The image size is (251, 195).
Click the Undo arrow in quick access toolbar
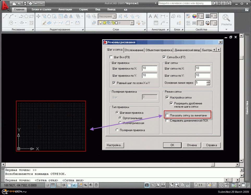pyautogui.click(x=36, y=3)
